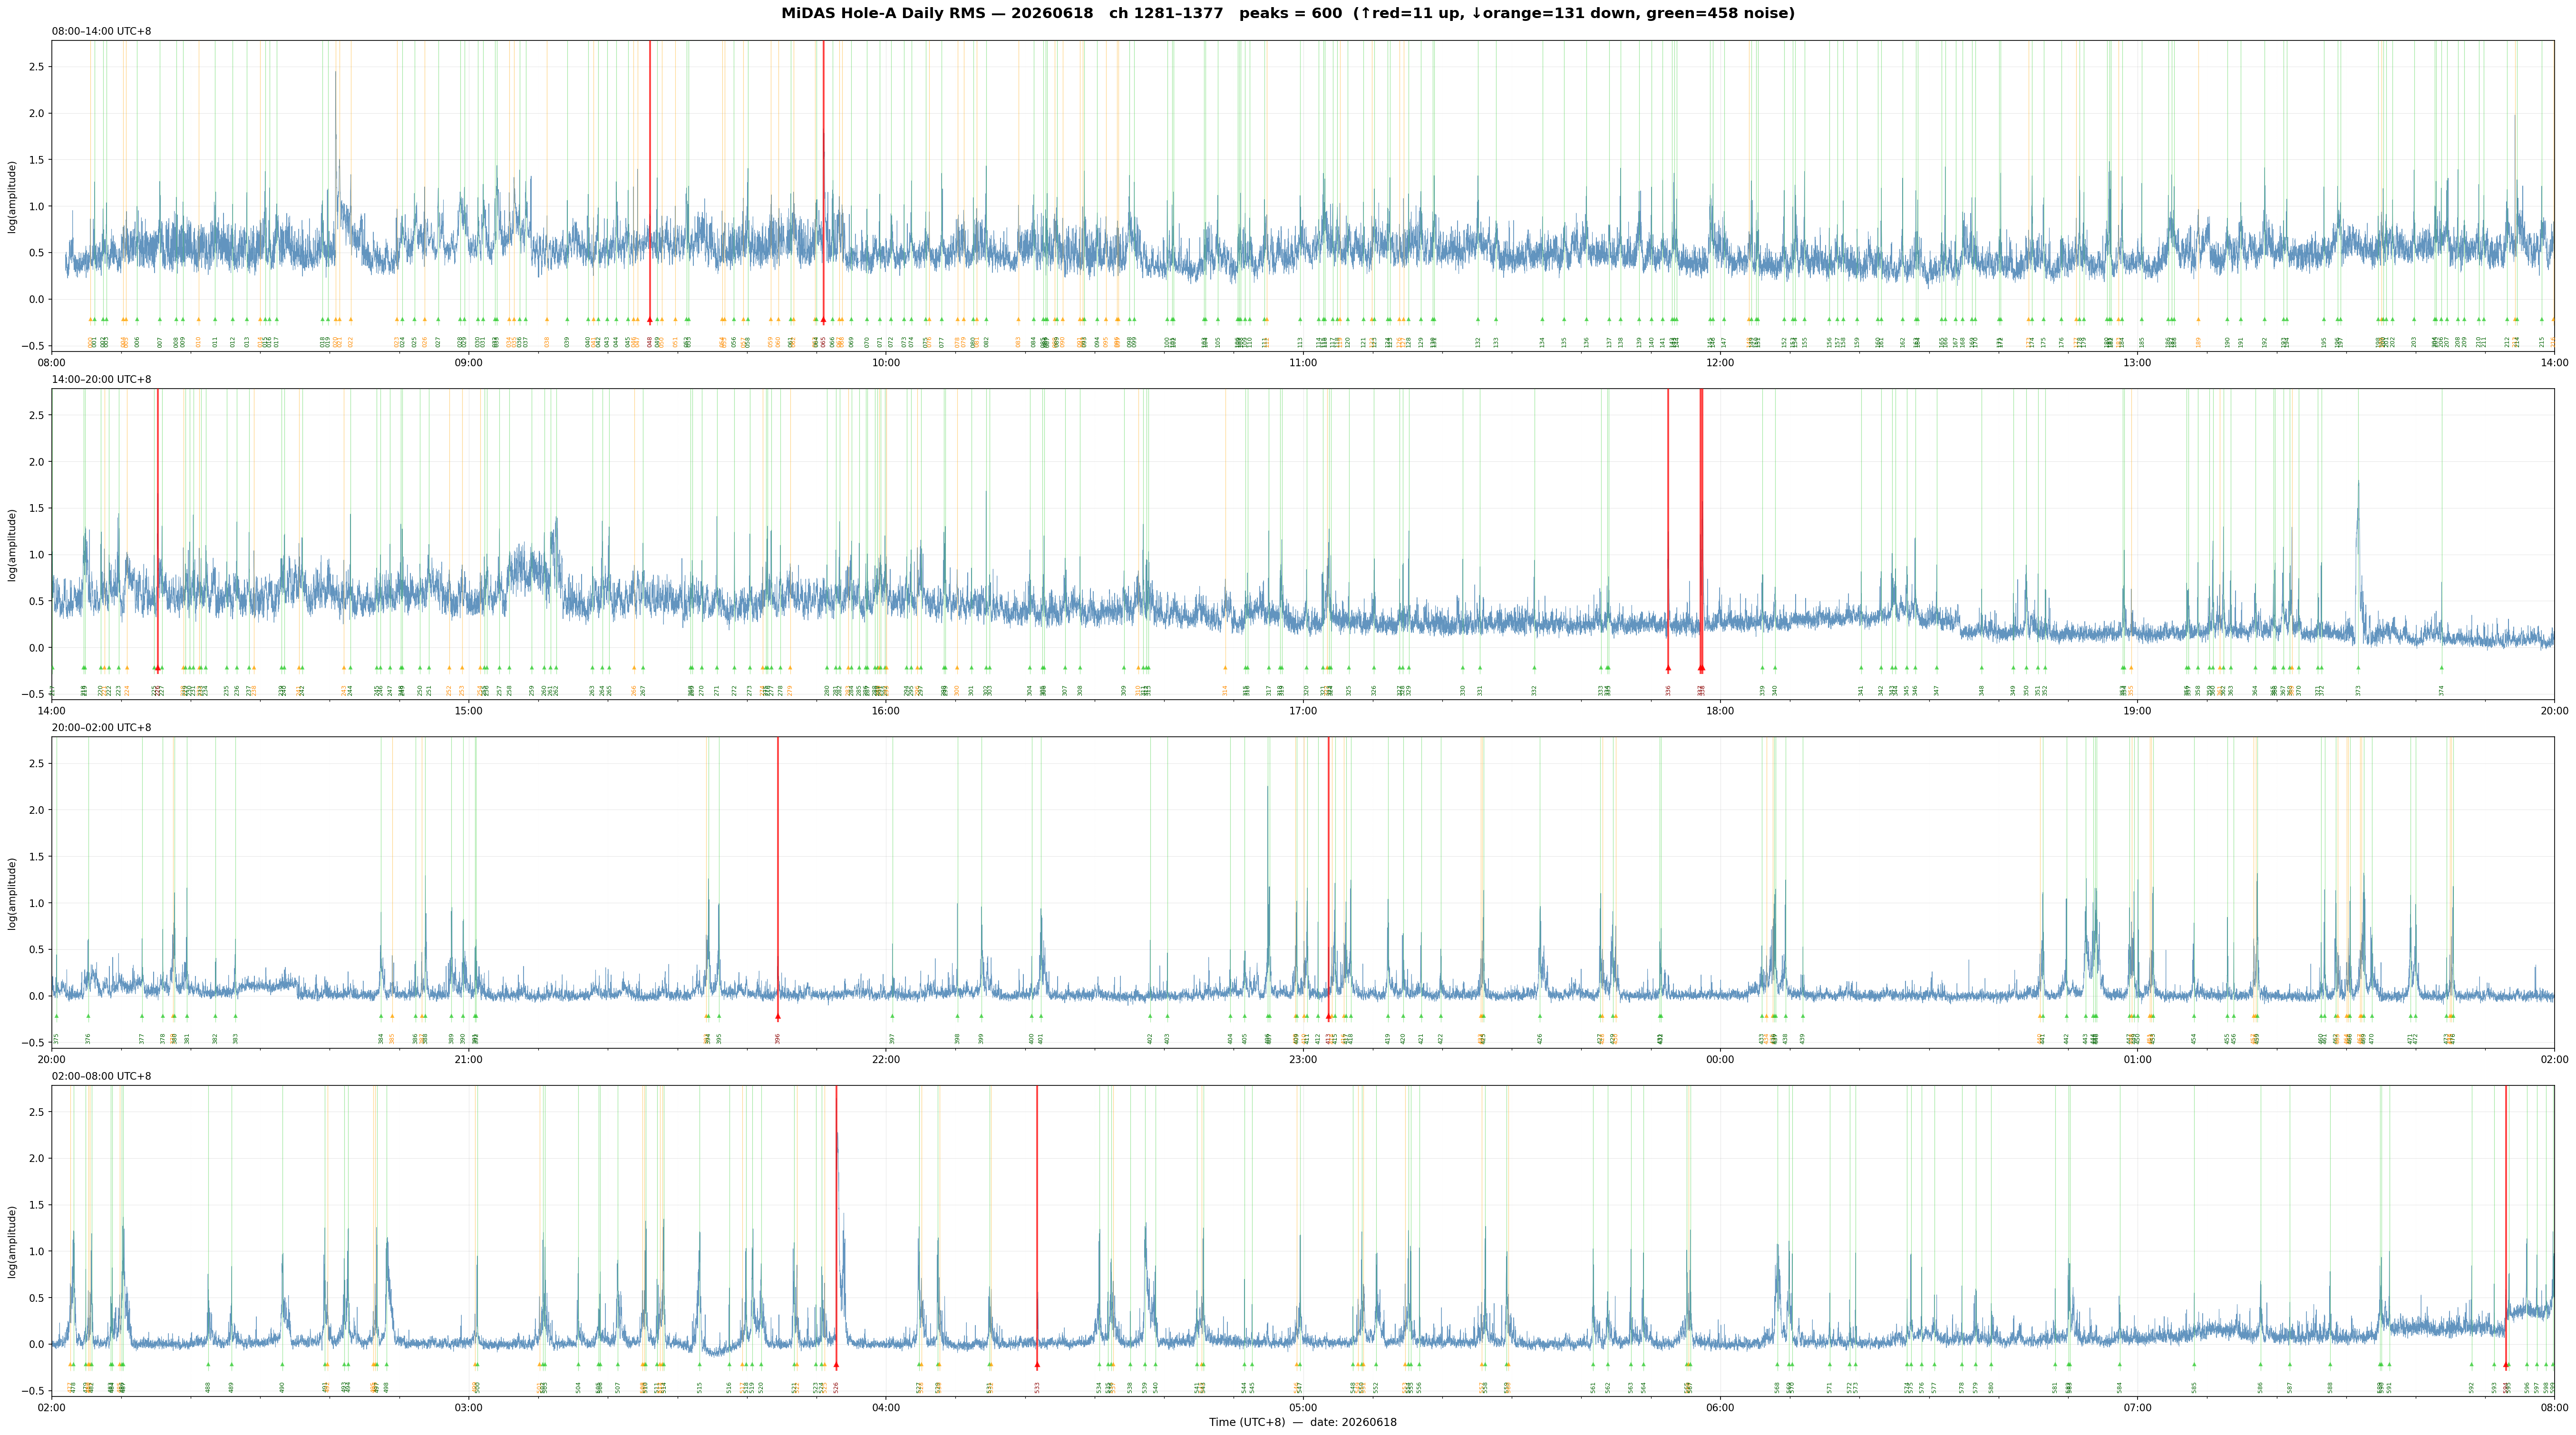The image size is (2576, 1435).
Task: Click the 13:00 x-axis tick label
Action: pyautogui.click(x=2137, y=363)
